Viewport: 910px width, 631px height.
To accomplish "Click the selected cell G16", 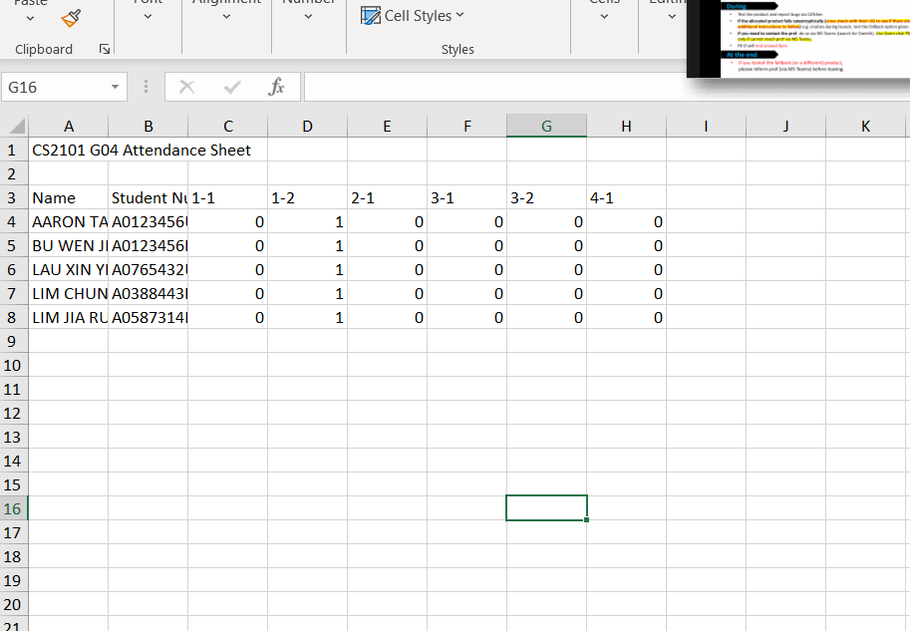I will coord(546,508).
